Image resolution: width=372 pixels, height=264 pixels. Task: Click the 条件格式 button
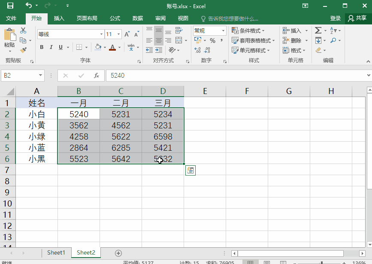[x=248, y=30]
